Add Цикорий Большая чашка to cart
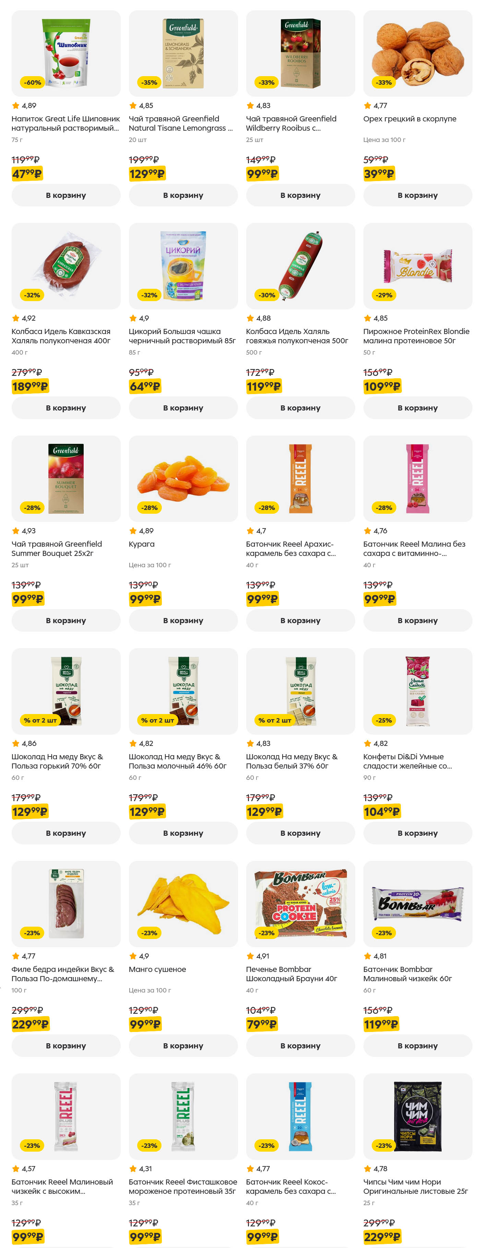Screen dimensions: 490x1248 183,408
